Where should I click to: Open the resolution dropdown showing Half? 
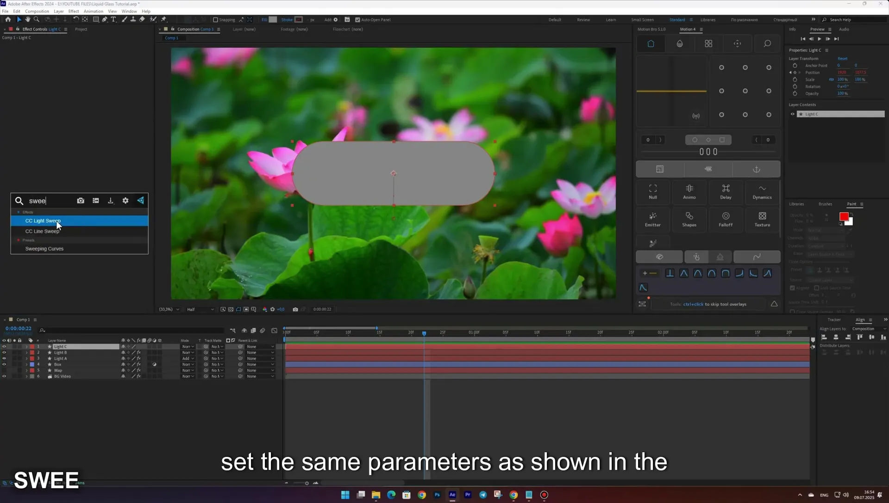click(x=200, y=309)
